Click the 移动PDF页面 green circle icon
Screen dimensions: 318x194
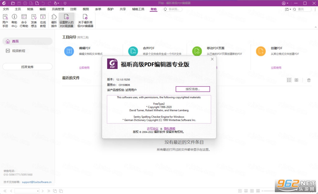pos(197,51)
